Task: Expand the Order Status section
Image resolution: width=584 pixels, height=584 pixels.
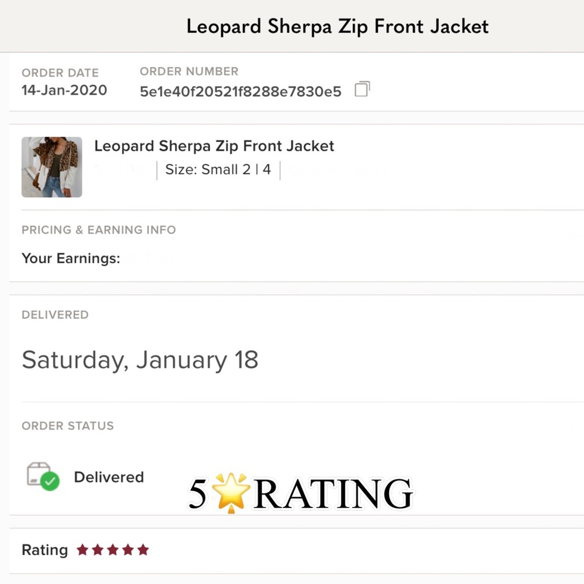Action: coord(68,426)
